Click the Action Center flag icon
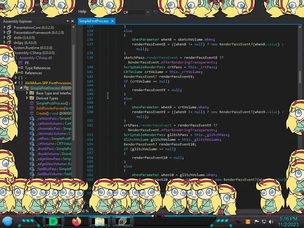Viewport: 304px width, 228px height. pos(256,221)
